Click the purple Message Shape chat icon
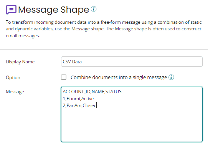208x147 pixels. click(x=11, y=10)
